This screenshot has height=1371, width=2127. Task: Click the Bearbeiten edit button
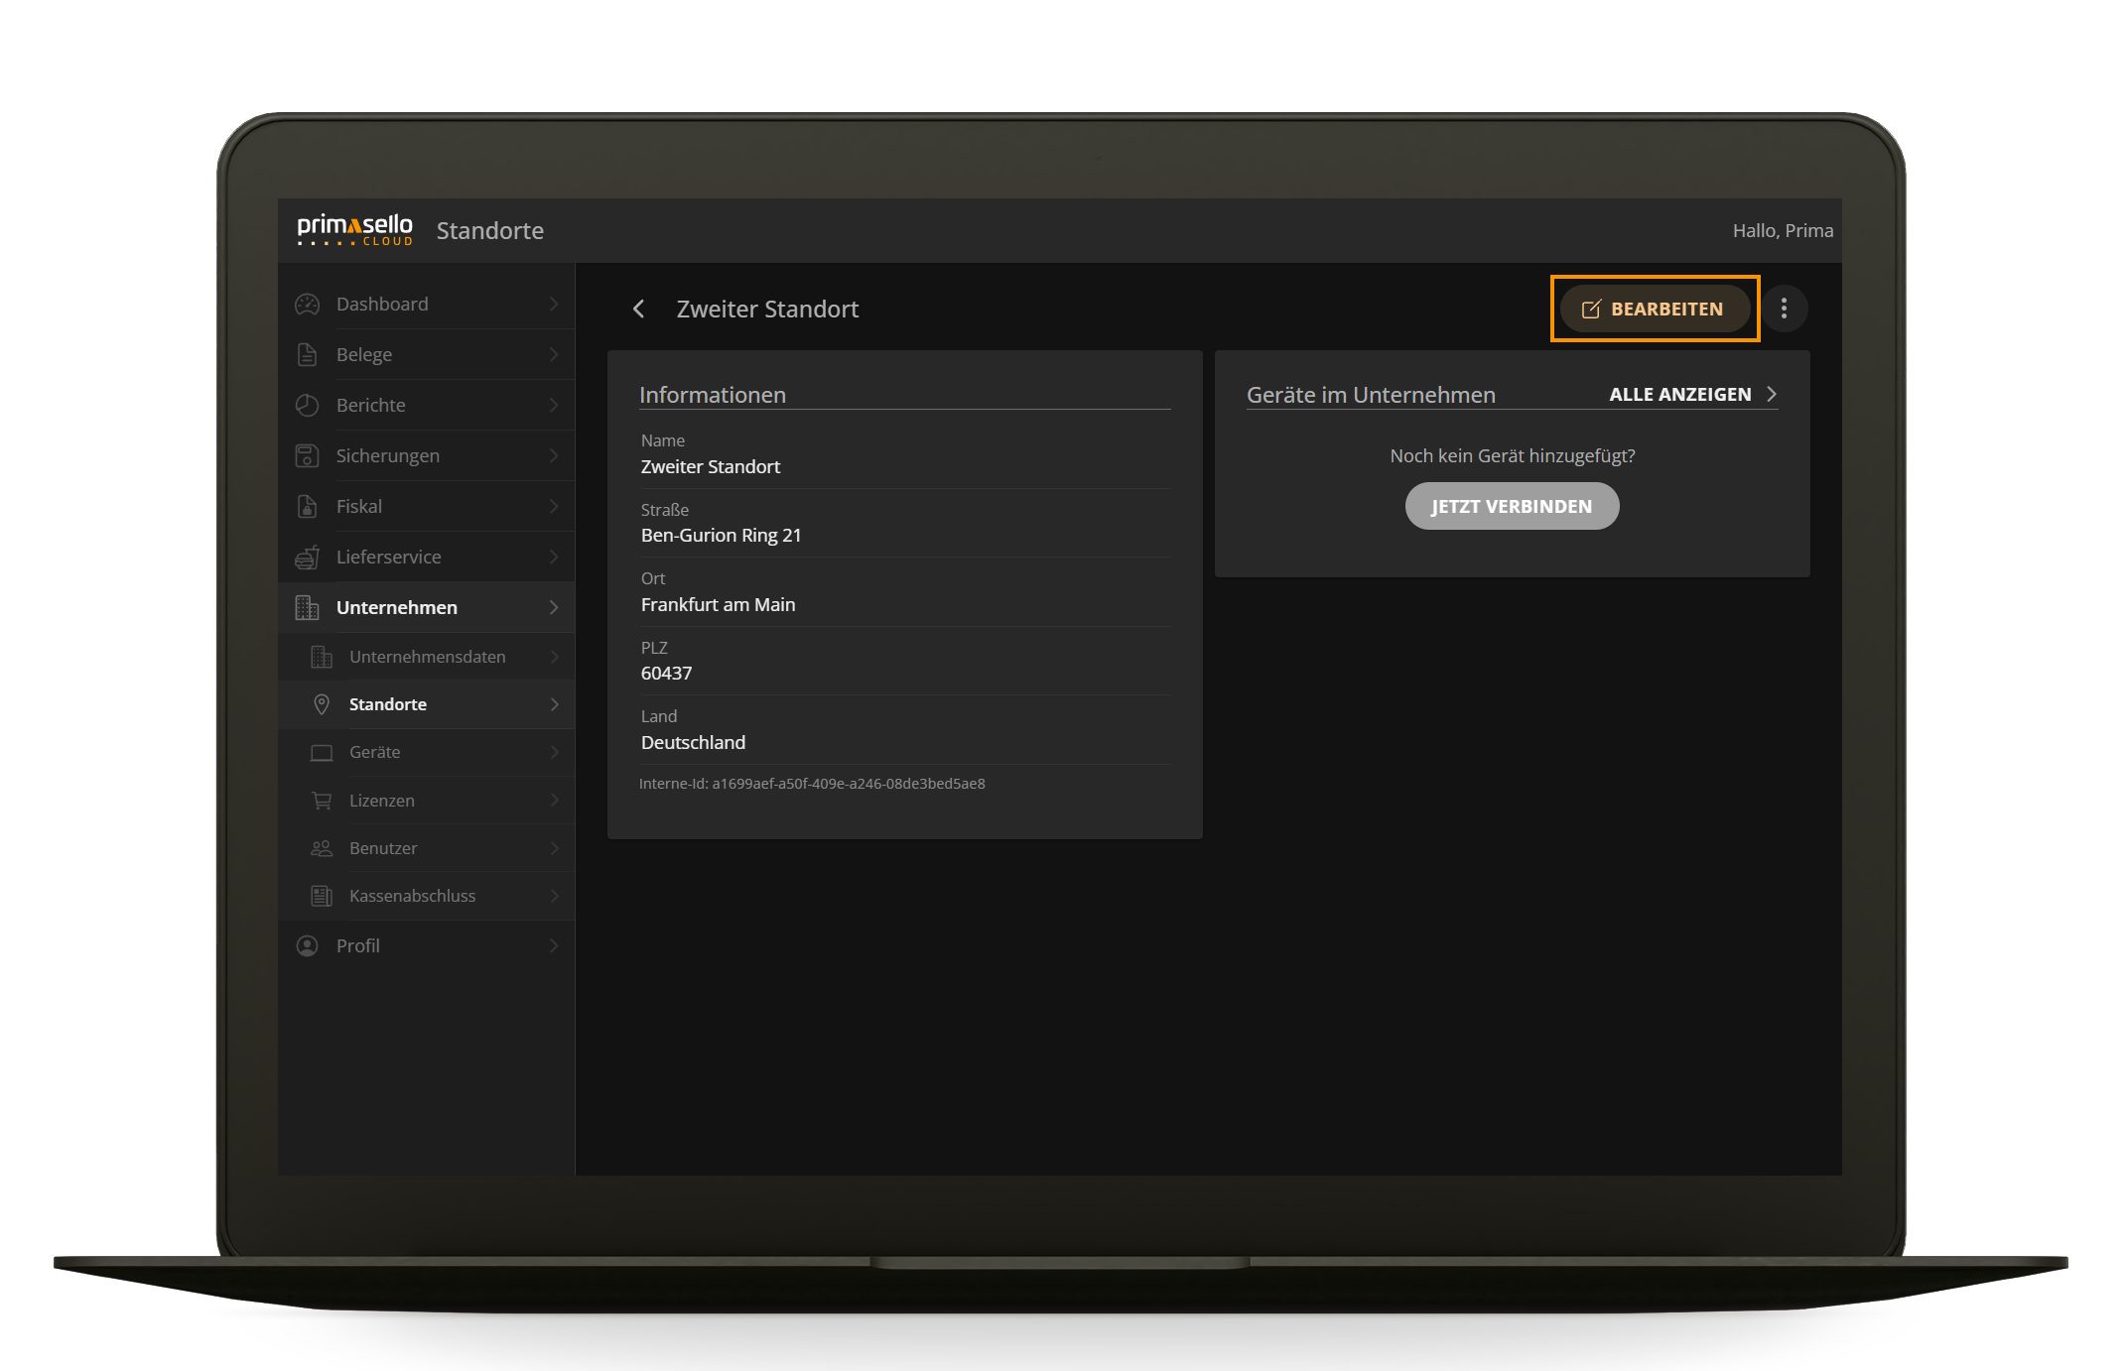pos(1655,309)
